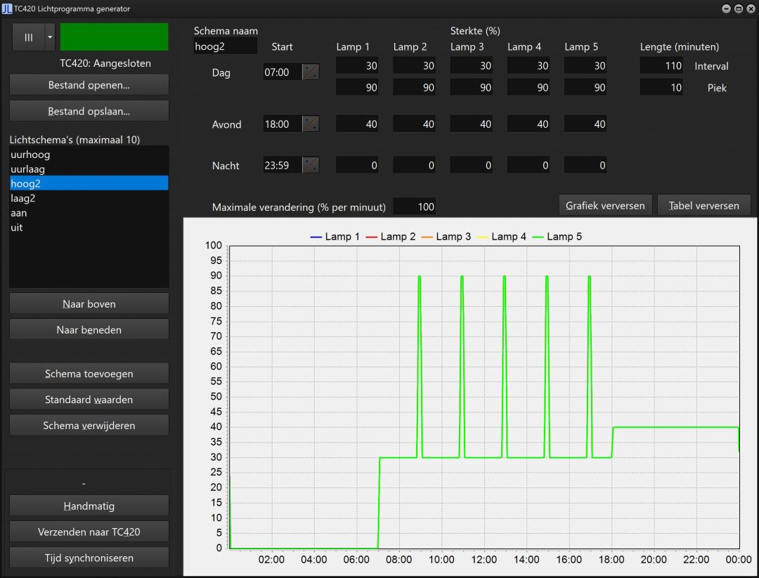This screenshot has height=578, width=759.
Task: Click Lamp 5 in the chart legend
Action: pos(557,237)
